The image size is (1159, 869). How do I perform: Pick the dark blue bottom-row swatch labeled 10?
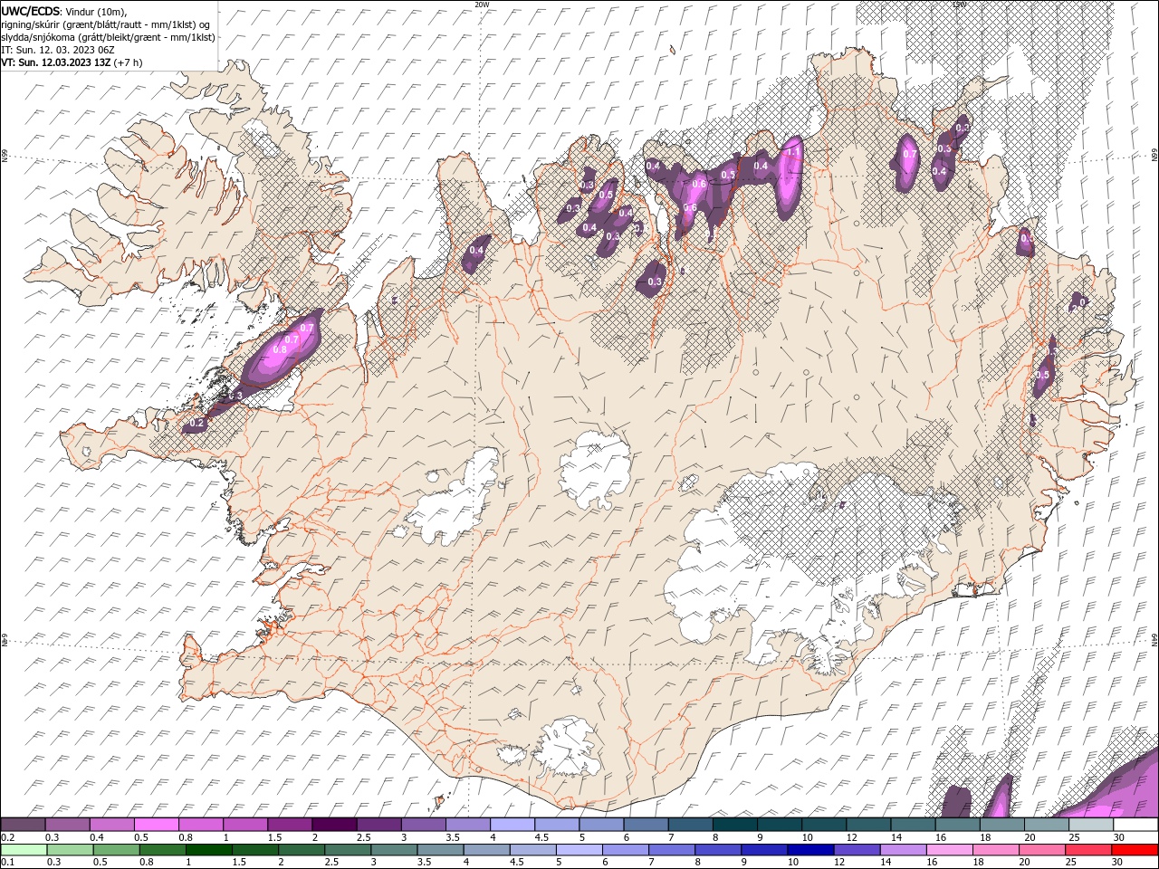[x=810, y=850]
